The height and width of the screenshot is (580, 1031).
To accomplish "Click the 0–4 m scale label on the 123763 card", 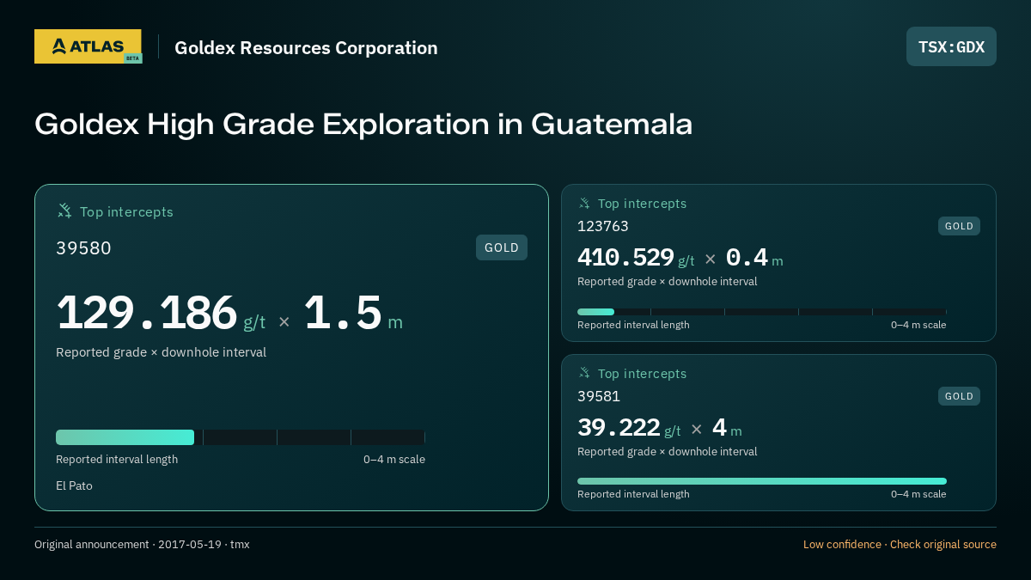I will pos(918,325).
